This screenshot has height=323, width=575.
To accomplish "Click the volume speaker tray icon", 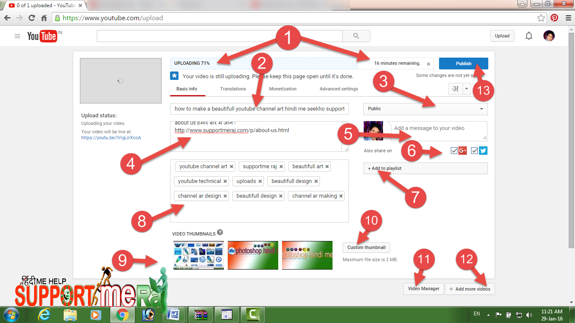I will click(x=529, y=315).
